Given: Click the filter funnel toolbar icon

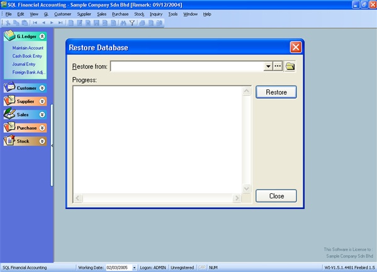Looking at the screenshot, I should pos(132,23).
